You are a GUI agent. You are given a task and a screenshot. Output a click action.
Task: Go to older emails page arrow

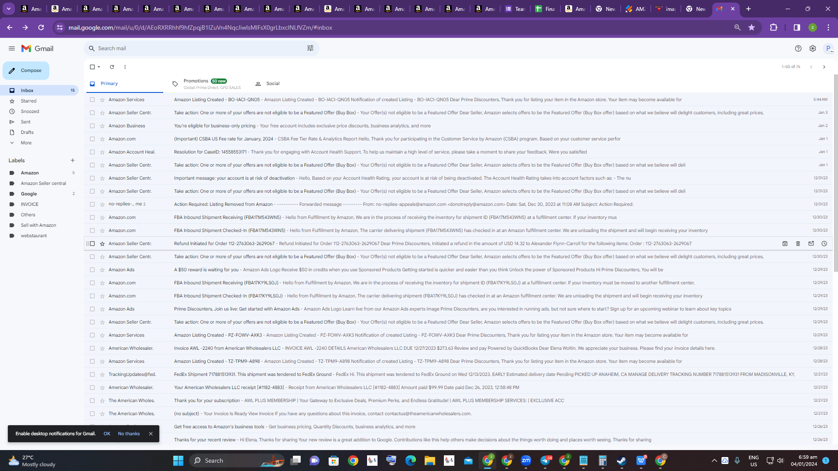(824, 67)
